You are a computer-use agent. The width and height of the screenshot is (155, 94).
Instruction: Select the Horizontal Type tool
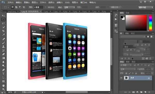[3, 74]
